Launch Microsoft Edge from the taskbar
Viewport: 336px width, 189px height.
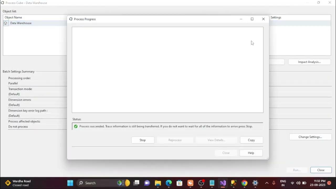click(169, 183)
